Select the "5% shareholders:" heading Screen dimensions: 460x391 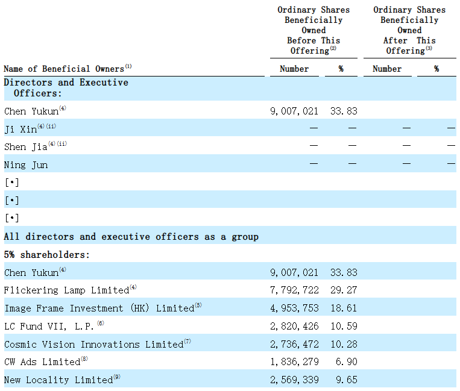(47, 255)
